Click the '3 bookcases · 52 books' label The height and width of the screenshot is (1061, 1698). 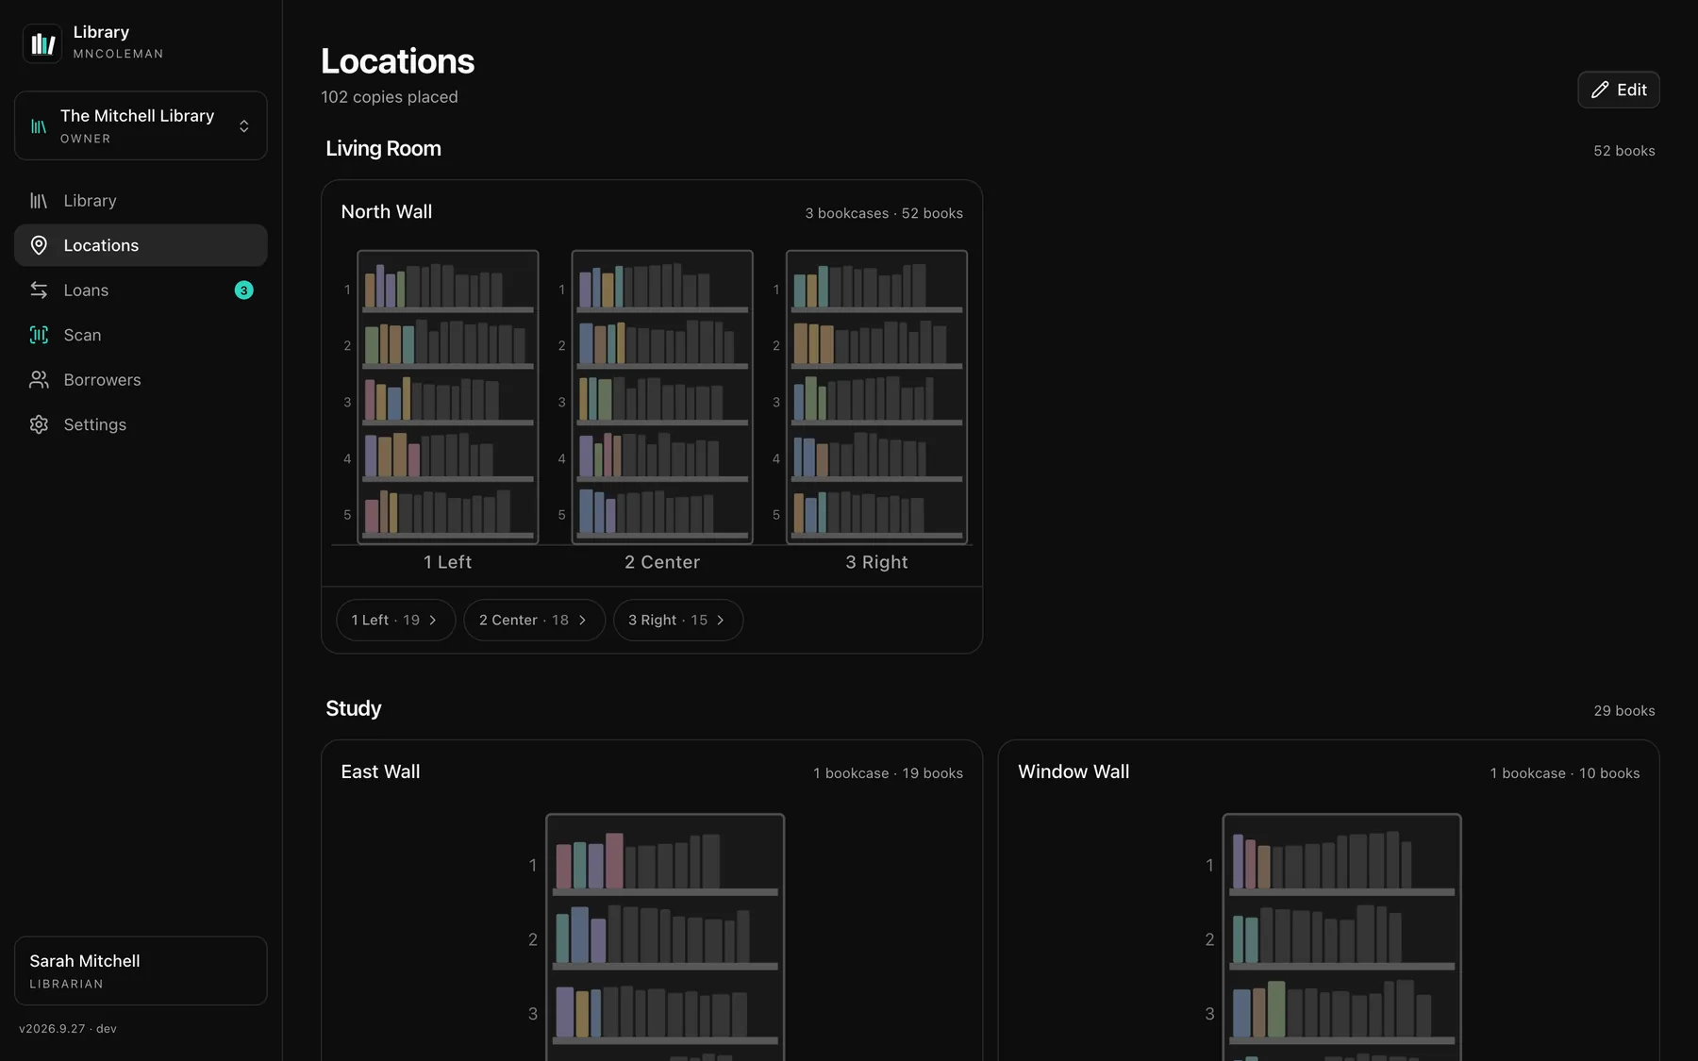(x=884, y=213)
